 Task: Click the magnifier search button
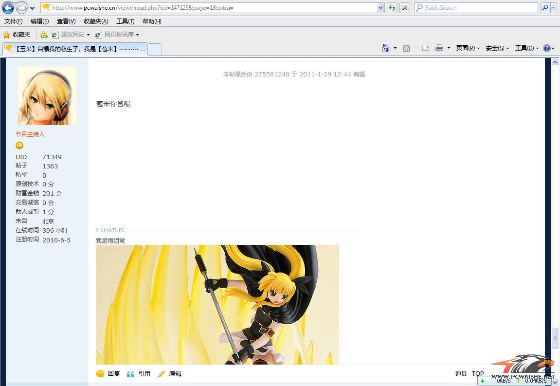pos(545,8)
